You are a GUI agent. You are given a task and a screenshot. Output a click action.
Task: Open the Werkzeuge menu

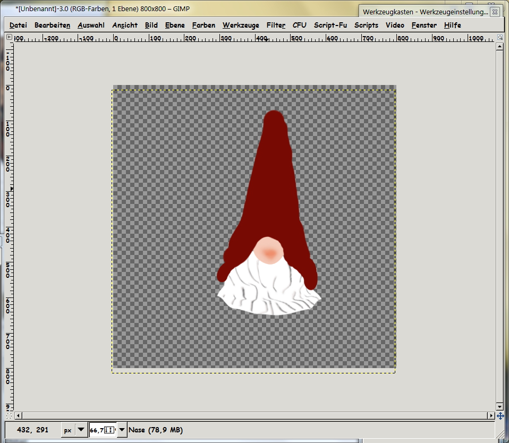241,25
